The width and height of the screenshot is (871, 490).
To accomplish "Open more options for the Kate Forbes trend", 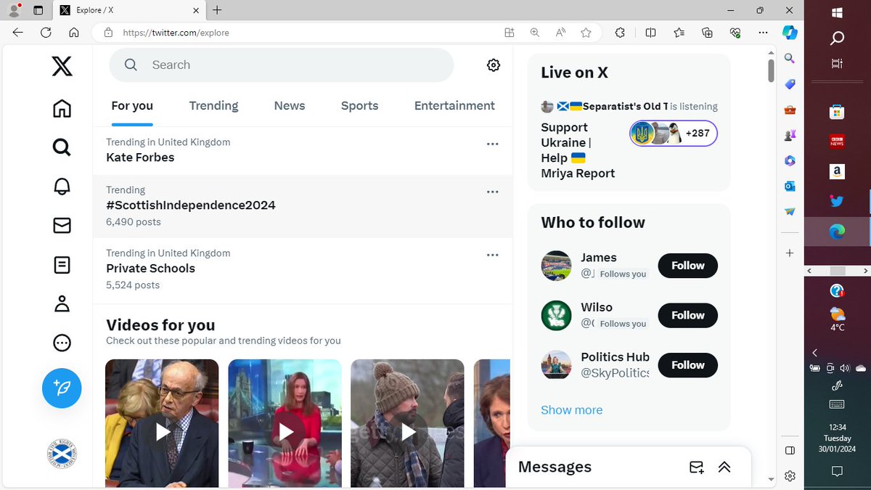I will tap(493, 144).
